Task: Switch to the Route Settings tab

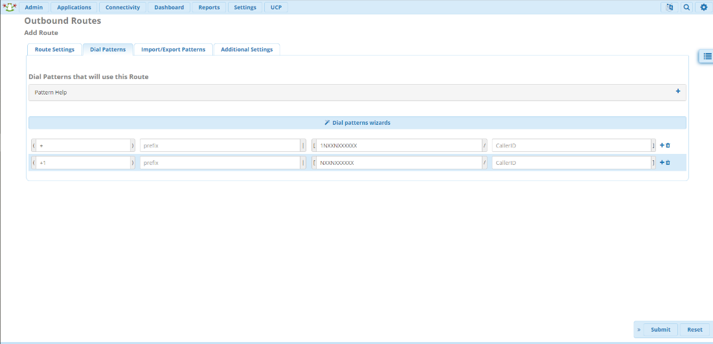Action: click(x=54, y=50)
